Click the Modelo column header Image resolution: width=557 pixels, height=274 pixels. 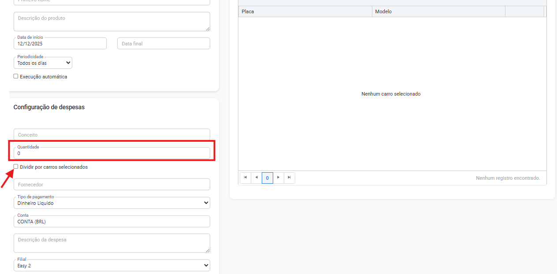(438, 11)
